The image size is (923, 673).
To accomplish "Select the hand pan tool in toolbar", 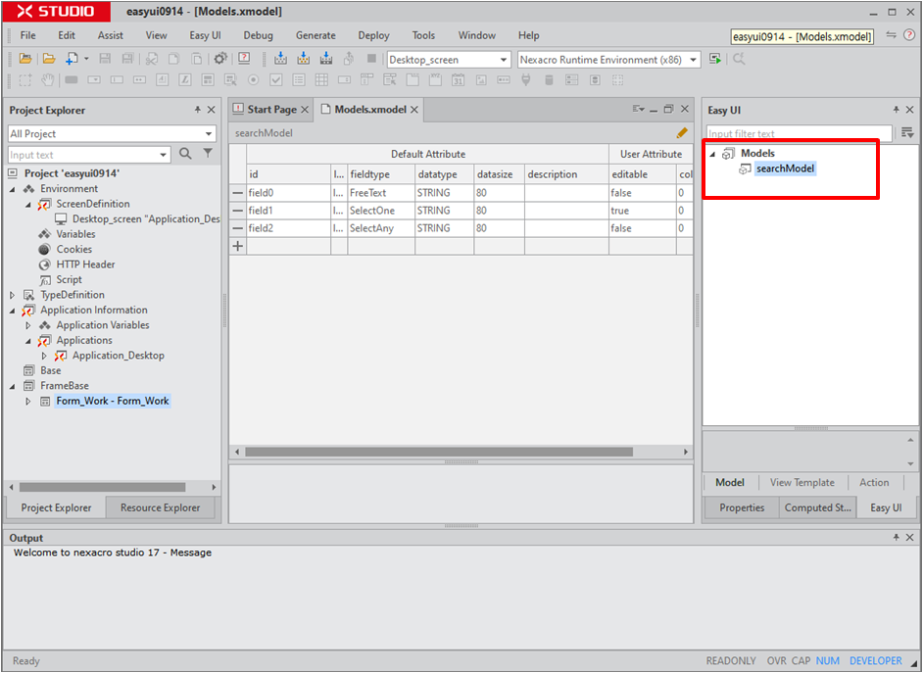I will coord(48,80).
